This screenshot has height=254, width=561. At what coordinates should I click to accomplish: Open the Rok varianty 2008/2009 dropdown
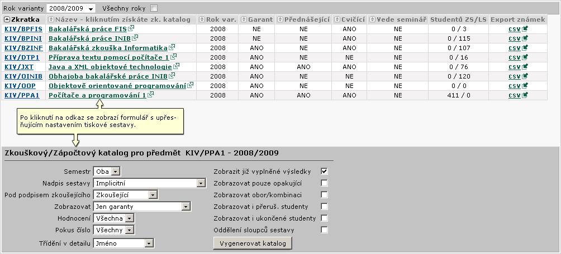tap(71, 8)
